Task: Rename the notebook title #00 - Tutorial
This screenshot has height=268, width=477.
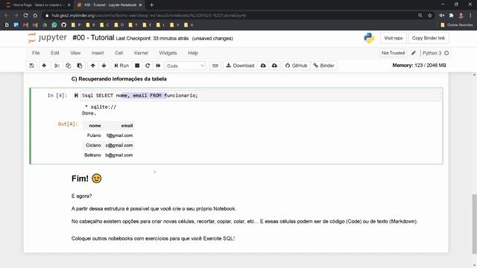Action: click(x=93, y=38)
